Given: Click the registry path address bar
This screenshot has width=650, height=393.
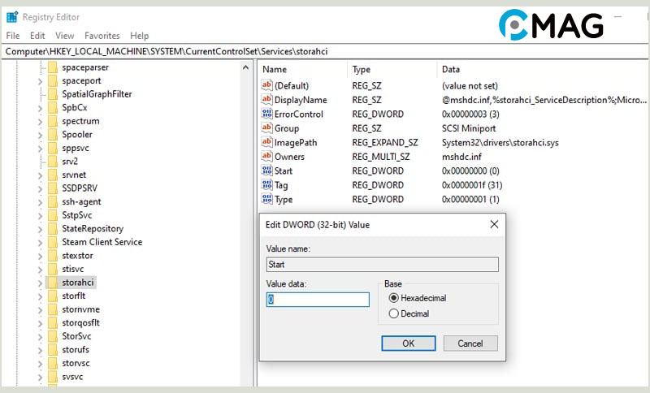Looking at the screenshot, I should pyautogui.click(x=325, y=51).
